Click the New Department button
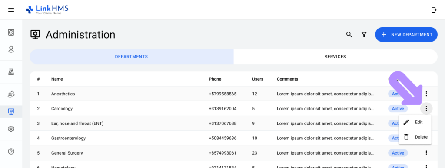445x168 pixels. coord(406,35)
